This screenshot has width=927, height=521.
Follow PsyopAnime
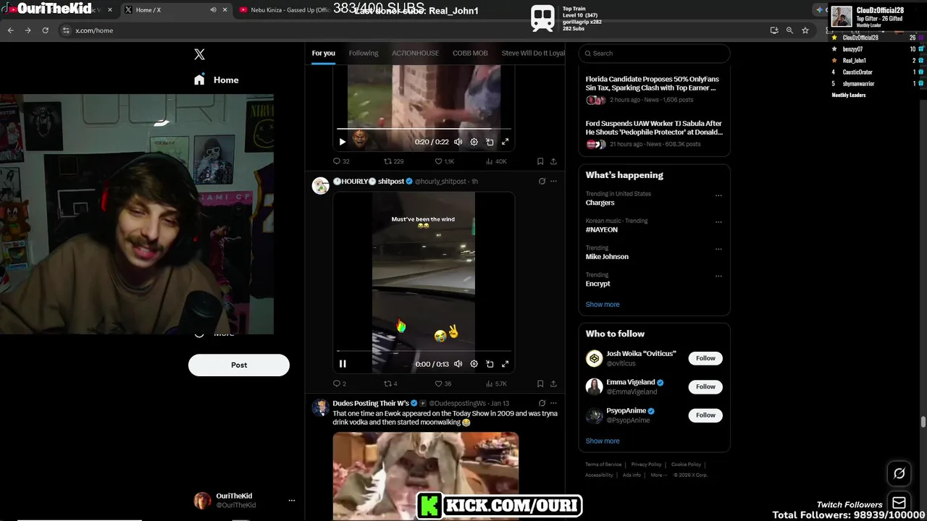pyautogui.click(x=705, y=415)
